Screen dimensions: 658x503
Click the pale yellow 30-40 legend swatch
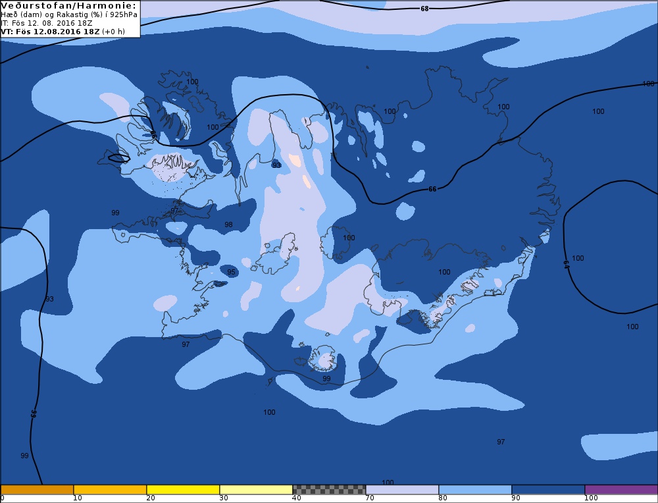tap(256, 490)
